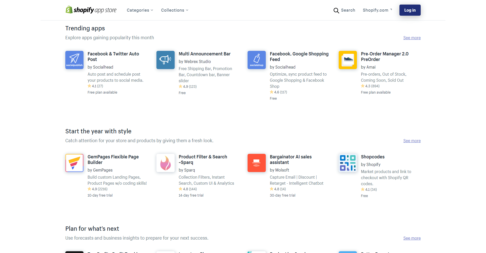The height and width of the screenshot is (253, 486).
Task: Click the 'Trending apps' section heading
Action: [x=85, y=28]
